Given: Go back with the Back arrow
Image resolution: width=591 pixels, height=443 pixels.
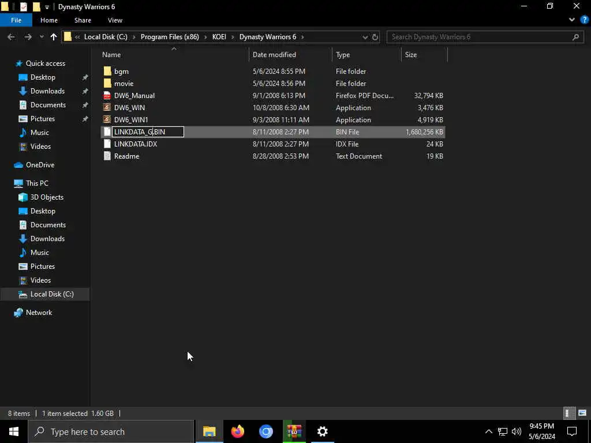Looking at the screenshot, I should pyautogui.click(x=12, y=37).
